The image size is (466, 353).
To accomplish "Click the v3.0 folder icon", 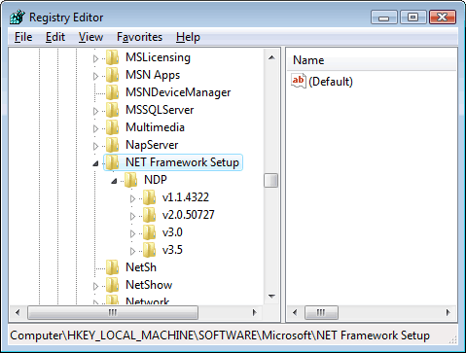I will coord(149,232).
